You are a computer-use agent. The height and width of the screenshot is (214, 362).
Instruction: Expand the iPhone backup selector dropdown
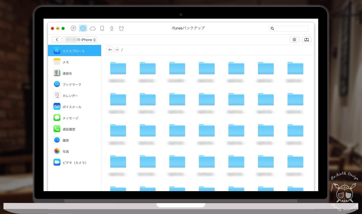80,40
